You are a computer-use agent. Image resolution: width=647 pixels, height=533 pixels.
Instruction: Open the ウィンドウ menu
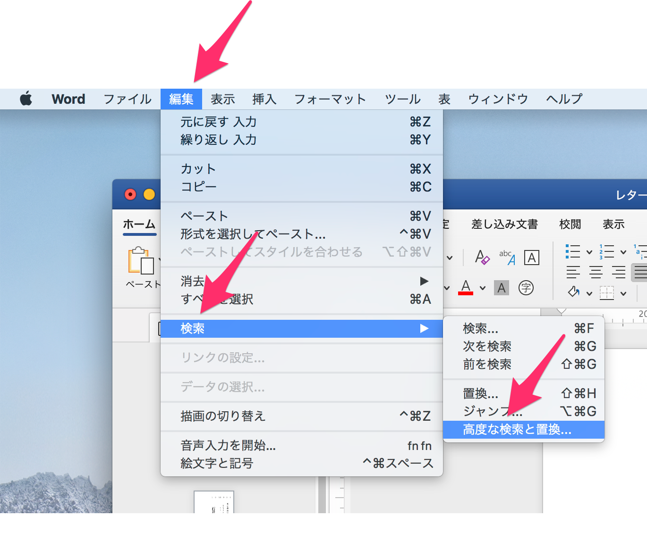tap(498, 99)
